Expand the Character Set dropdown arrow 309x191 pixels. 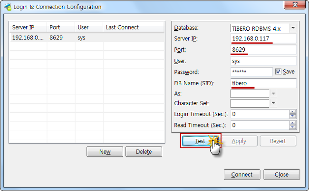(x=273, y=103)
